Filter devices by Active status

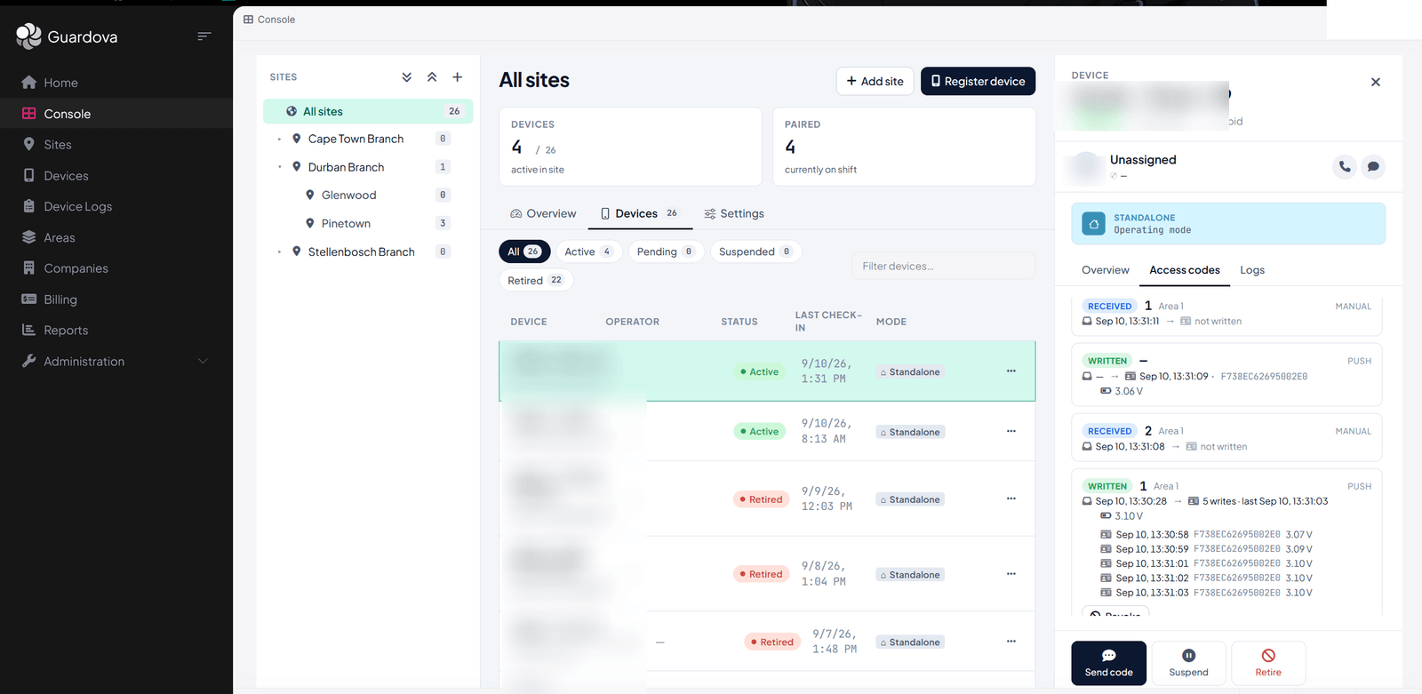[x=587, y=251]
